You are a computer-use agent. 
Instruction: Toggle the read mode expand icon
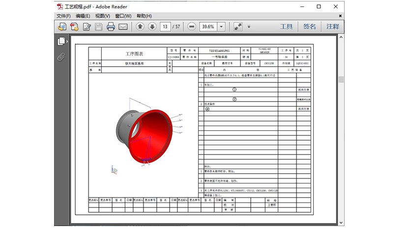(x=238, y=27)
